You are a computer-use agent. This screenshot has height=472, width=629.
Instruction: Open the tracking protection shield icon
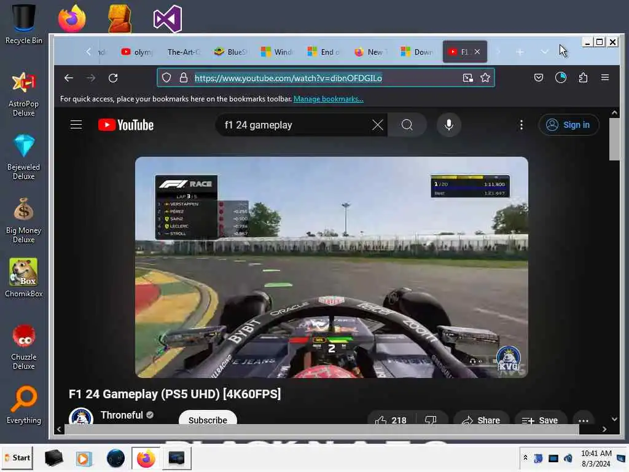coord(166,78)
